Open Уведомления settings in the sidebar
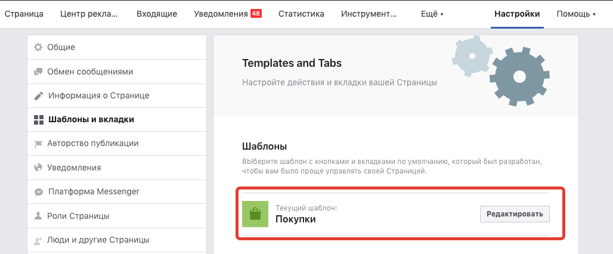Image resolution: width=613 pixels, height=254 pixels. pyautogui.click(x=117, y=168)
